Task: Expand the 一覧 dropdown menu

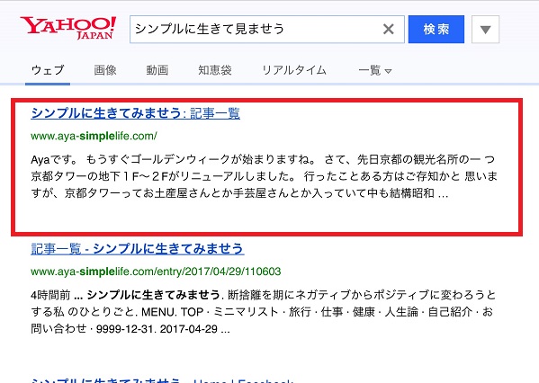Action: 374,70
